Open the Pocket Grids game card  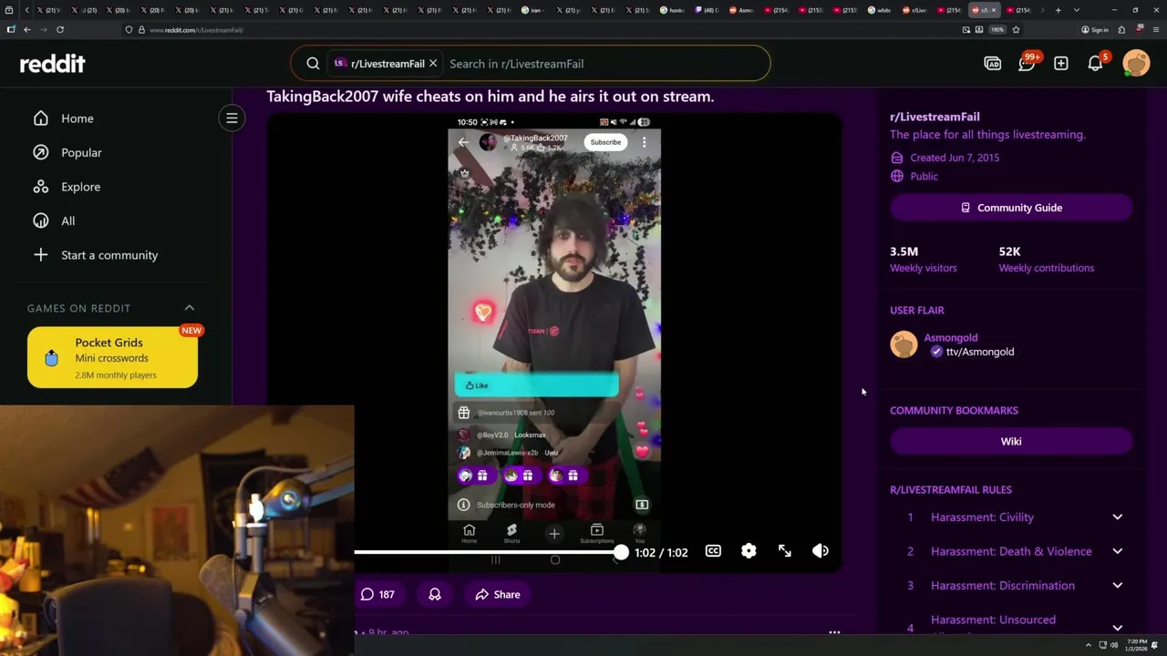pyautogui.click(x=112, y=358)
